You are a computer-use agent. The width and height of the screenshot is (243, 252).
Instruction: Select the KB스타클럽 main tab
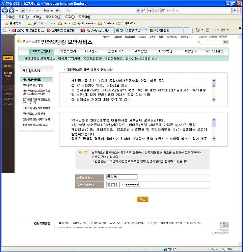point(215,51)
